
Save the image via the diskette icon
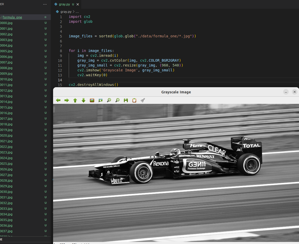[x=126, y=100]
